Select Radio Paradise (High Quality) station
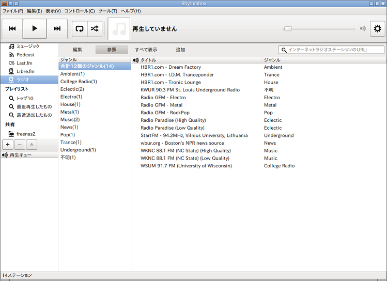Image resolution: width=387 pixels, height=281 pixels. click(259, 120)
